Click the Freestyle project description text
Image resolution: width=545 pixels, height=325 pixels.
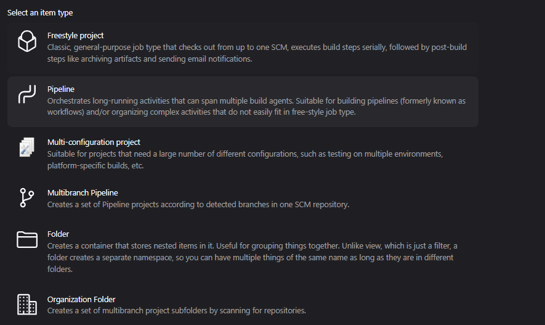click(x=257, y=53)
